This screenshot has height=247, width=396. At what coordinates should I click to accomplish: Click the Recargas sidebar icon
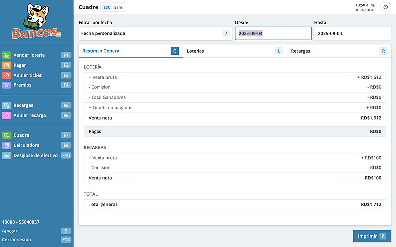coord(7,105)
